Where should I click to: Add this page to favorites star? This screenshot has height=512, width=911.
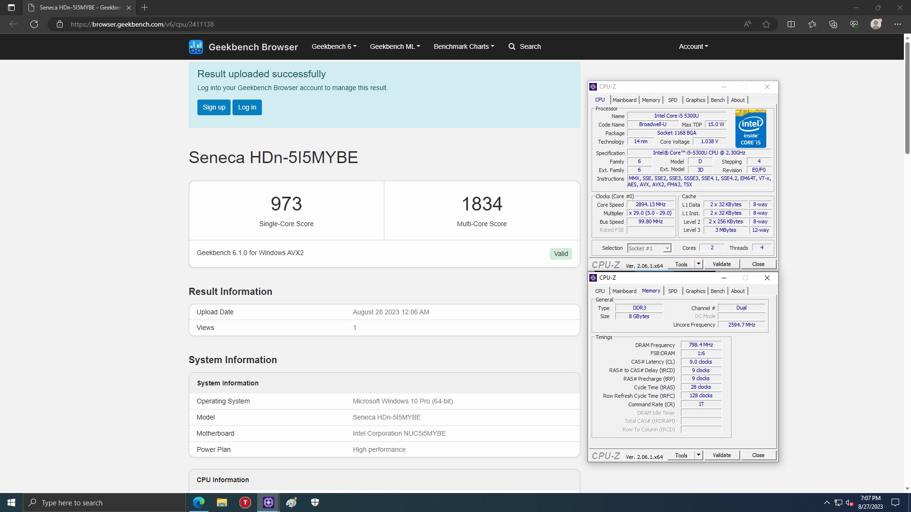click(766, 24)
